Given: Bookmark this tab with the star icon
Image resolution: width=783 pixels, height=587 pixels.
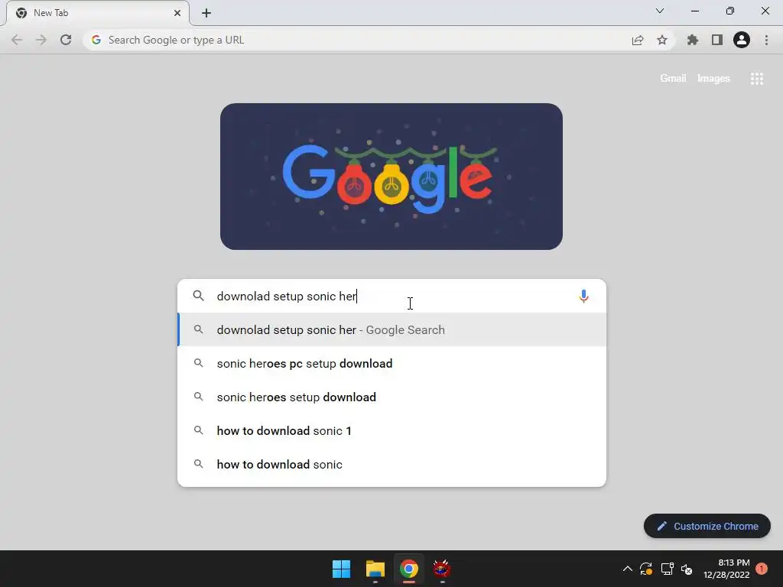Looking at the screenshot, I should coord(662,40).
